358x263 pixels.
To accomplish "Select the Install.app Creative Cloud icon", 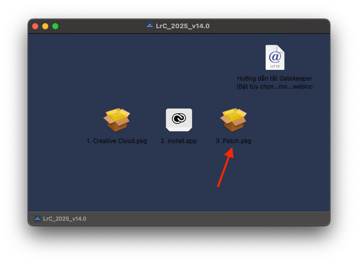I will point(179,120).
